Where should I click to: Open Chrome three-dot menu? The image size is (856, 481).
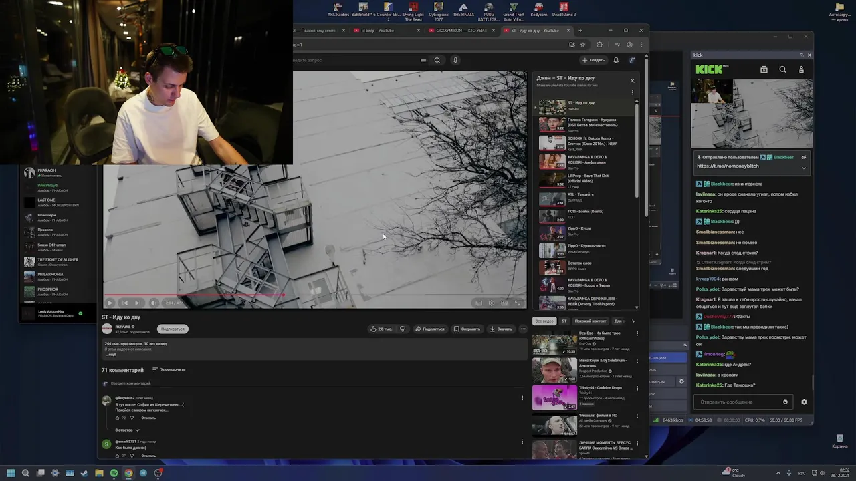coord(641,45)
